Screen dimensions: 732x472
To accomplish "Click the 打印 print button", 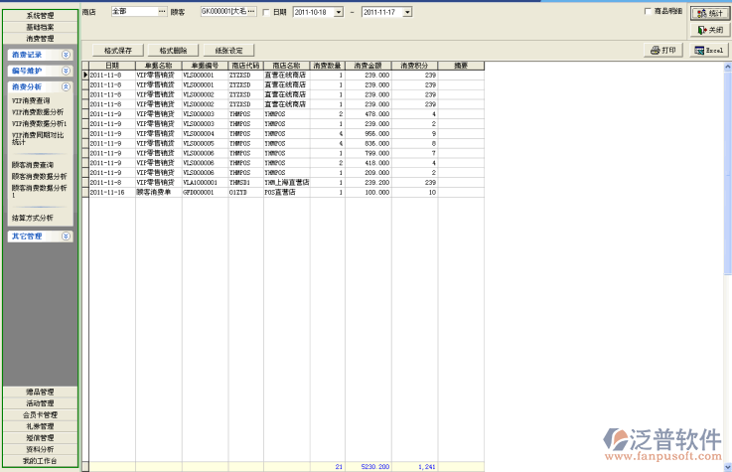I will (663, 50).
